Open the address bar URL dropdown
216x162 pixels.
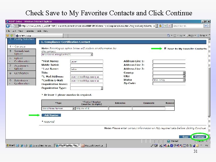pos(157,26)
